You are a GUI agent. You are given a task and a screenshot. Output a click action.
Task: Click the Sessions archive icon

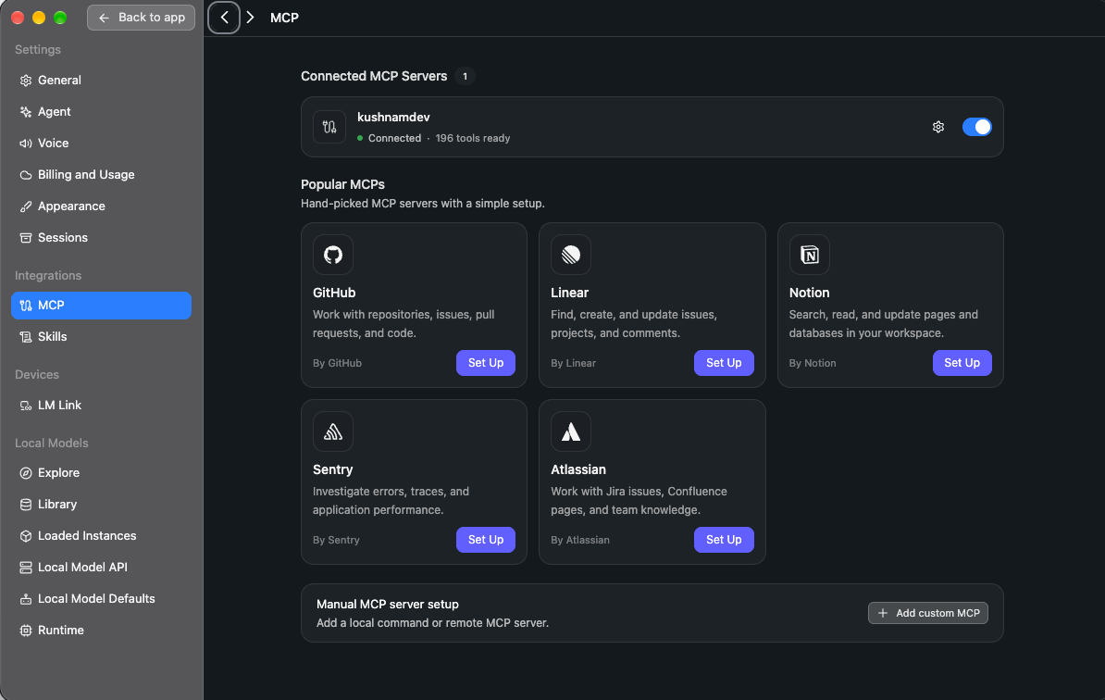26,238
